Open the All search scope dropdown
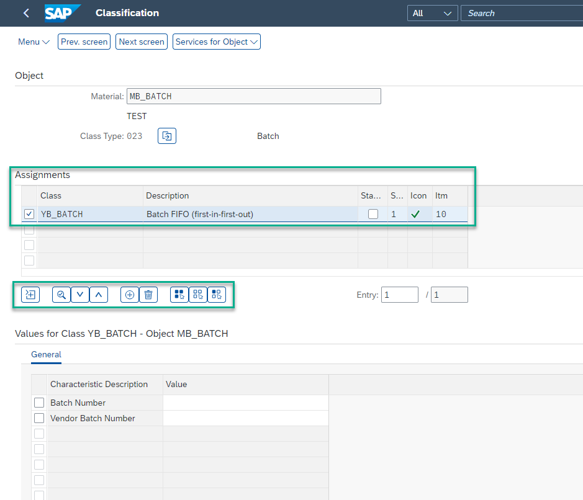The image size is (583, 500). tap(432, 14)
